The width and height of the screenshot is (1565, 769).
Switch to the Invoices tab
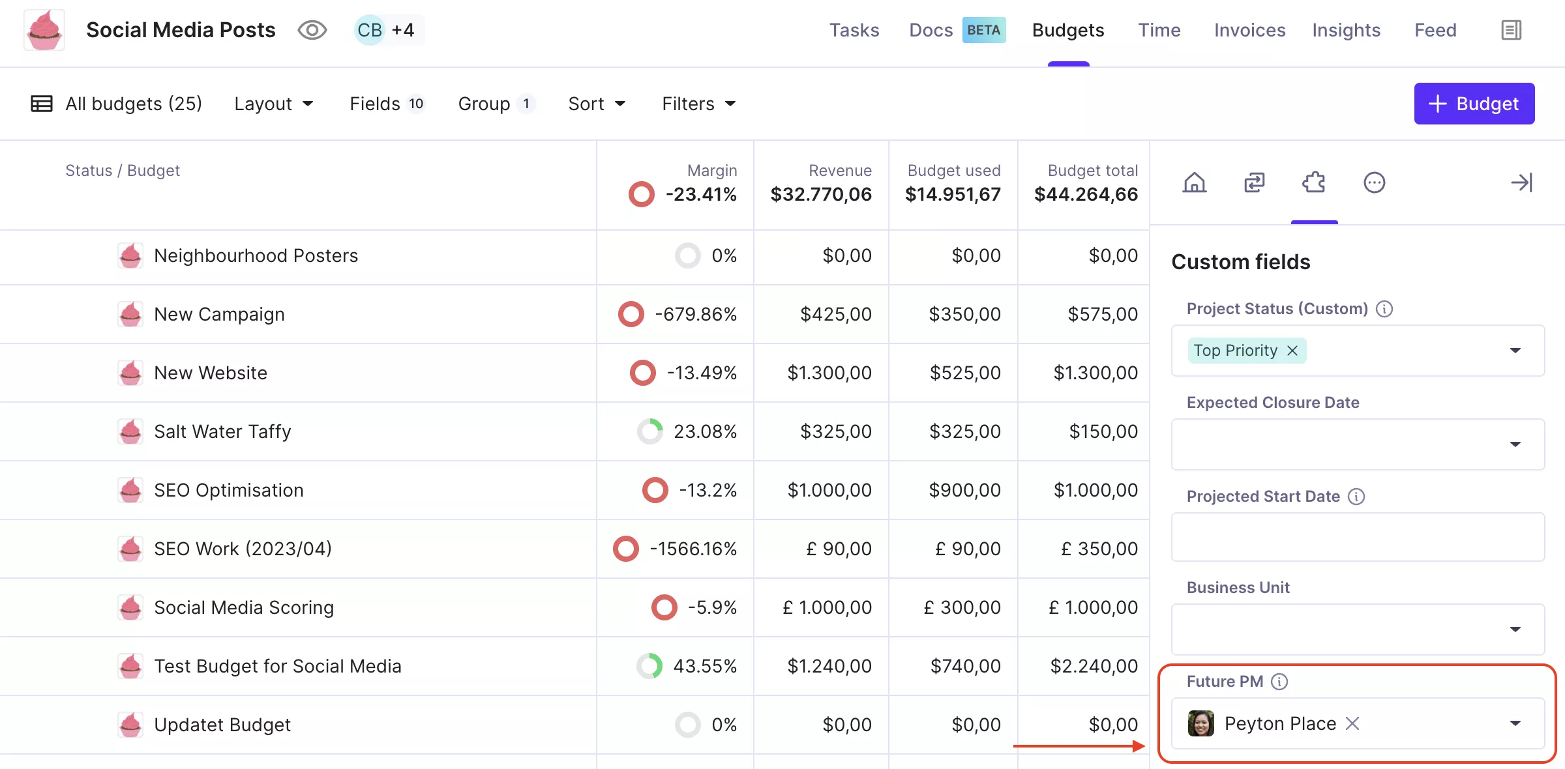[x=1249, y=30]
